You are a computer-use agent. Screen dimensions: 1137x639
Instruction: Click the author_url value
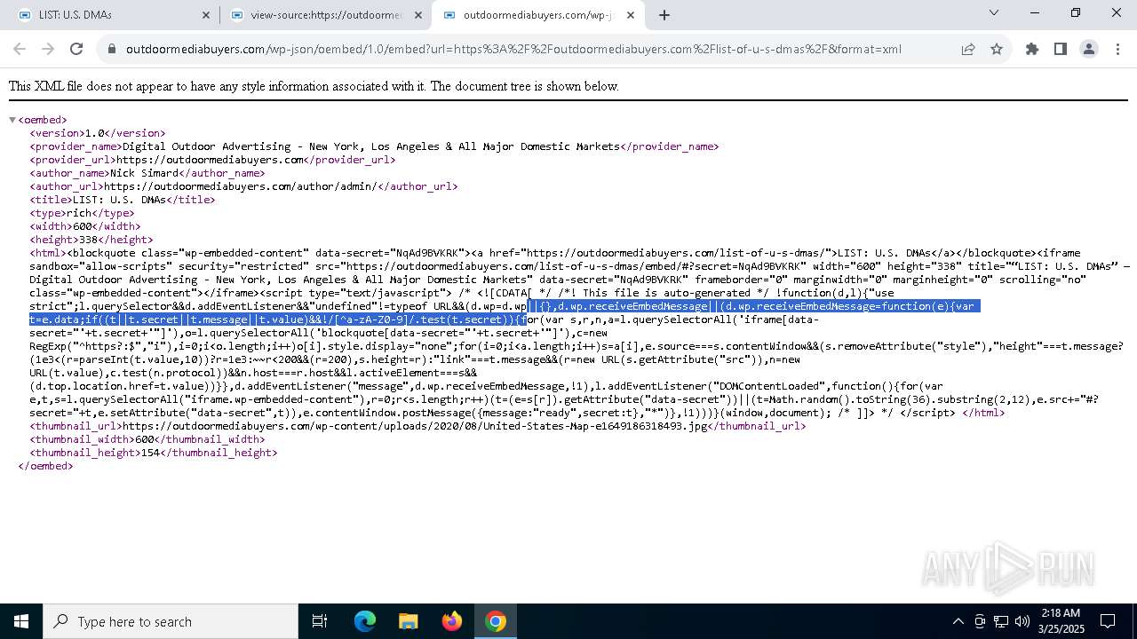(241, 186)
